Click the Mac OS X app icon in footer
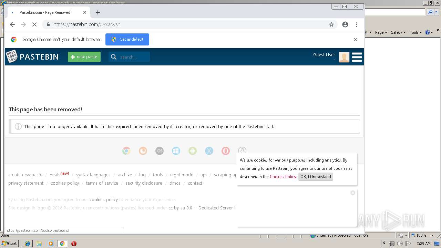 pyautogui.click(x=209, y=151)
